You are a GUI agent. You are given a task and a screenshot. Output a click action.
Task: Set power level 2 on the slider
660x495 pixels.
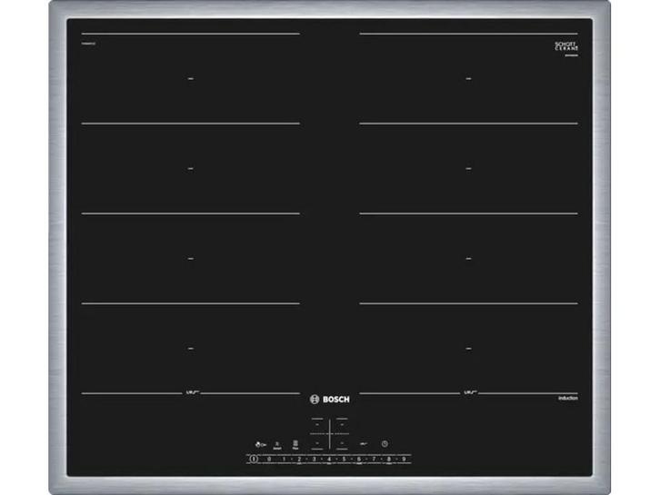click(299, 459)
